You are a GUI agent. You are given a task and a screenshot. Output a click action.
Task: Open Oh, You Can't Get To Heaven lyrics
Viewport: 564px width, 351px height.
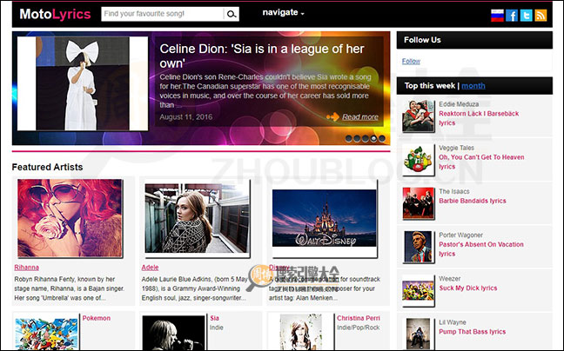481,162
